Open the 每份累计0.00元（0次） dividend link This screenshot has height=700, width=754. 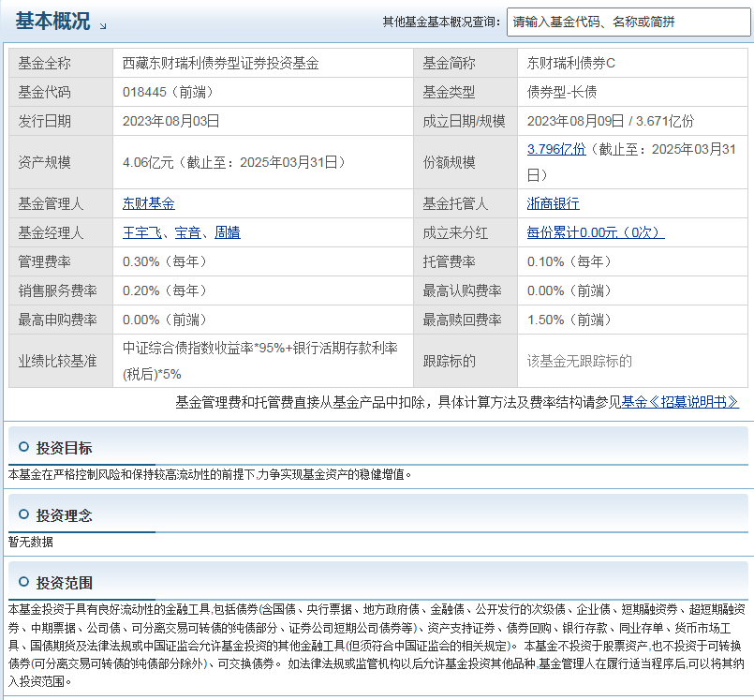596,232
